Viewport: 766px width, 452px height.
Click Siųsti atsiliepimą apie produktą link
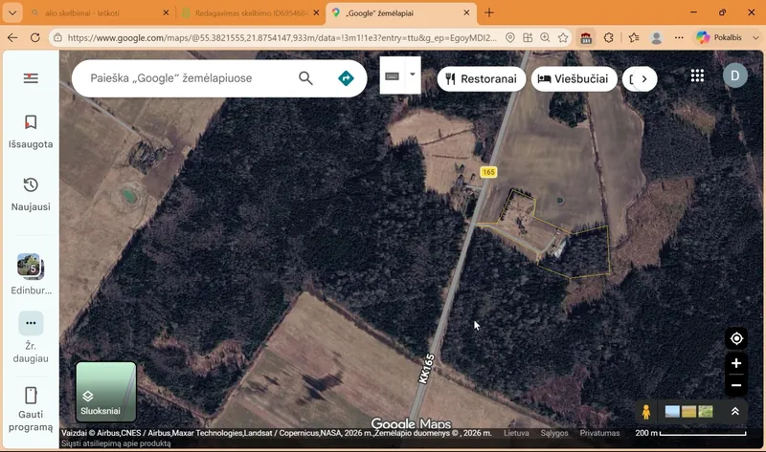tap(116, 443)
